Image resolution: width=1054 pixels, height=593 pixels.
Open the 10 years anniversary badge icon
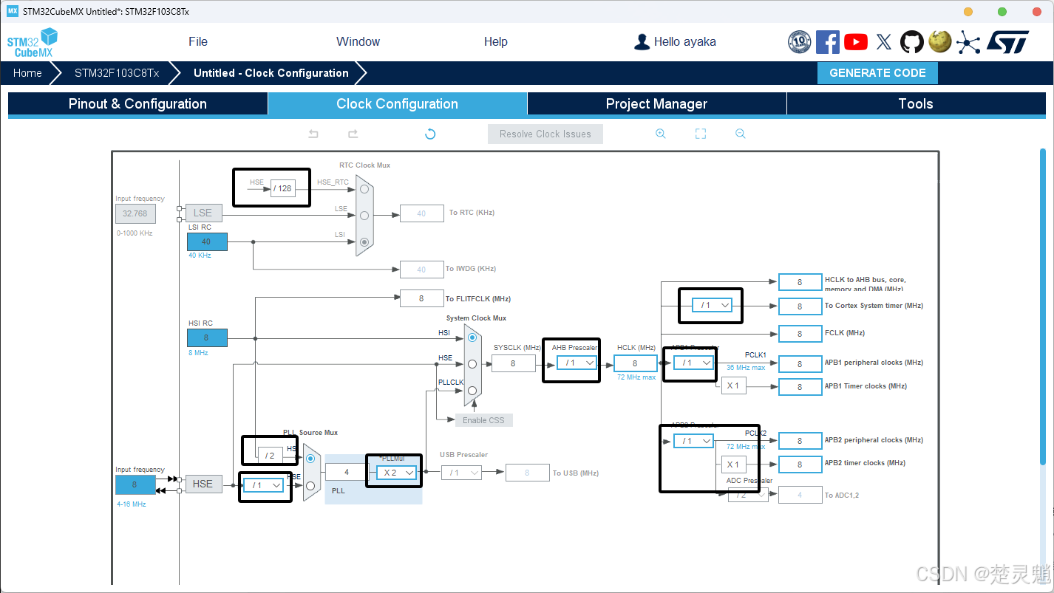(x=799, y=42)
